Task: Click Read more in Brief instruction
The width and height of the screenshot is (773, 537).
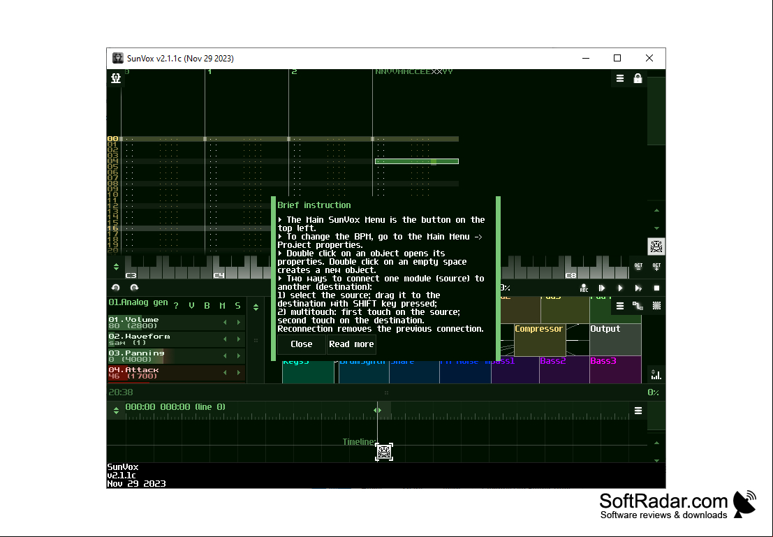Action: tap(351, 344)
